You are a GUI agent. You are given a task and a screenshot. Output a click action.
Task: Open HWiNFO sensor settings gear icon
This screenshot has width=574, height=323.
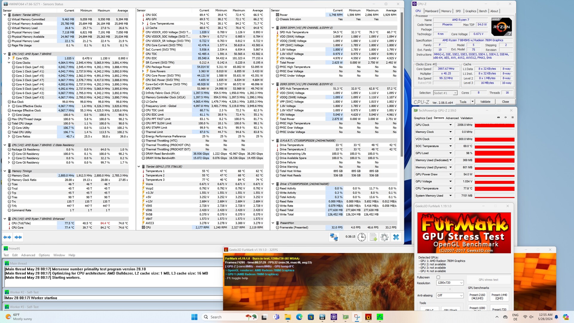click(384, 237)
